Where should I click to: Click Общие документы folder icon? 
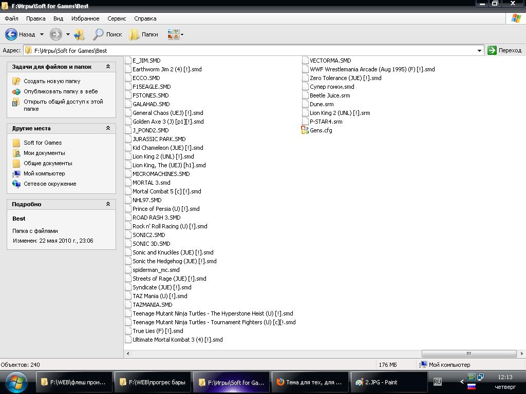pyautogui.click(x=16, y=164)
